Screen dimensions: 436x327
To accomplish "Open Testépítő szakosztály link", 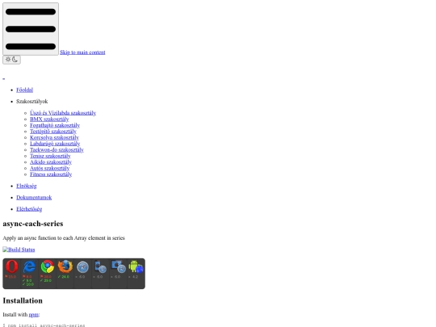I will pos(53,132).
